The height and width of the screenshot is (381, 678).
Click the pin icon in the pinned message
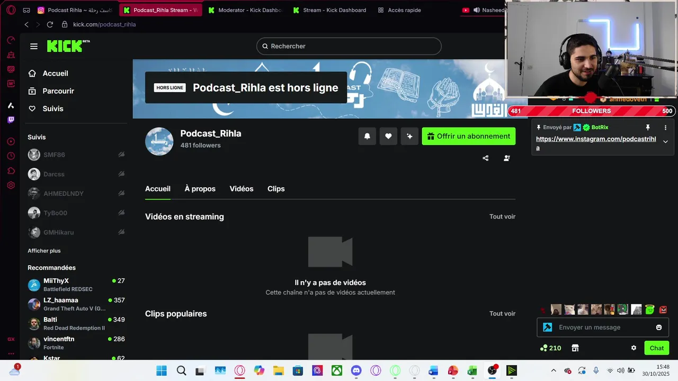click(647, 128)
